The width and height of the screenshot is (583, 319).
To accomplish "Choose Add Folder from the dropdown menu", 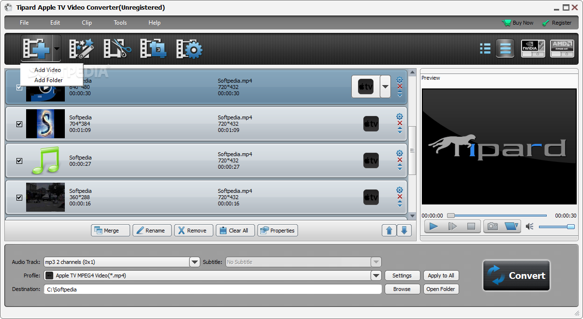I will [48, 80].
